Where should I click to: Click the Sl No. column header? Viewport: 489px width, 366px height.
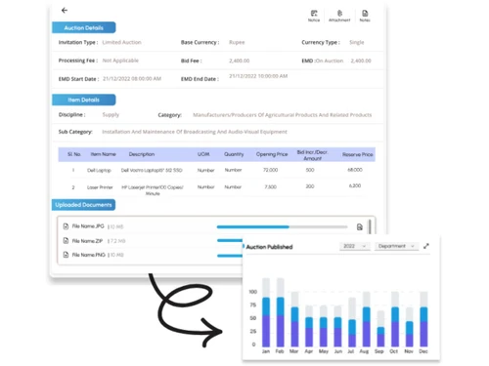tap(74, 154)
